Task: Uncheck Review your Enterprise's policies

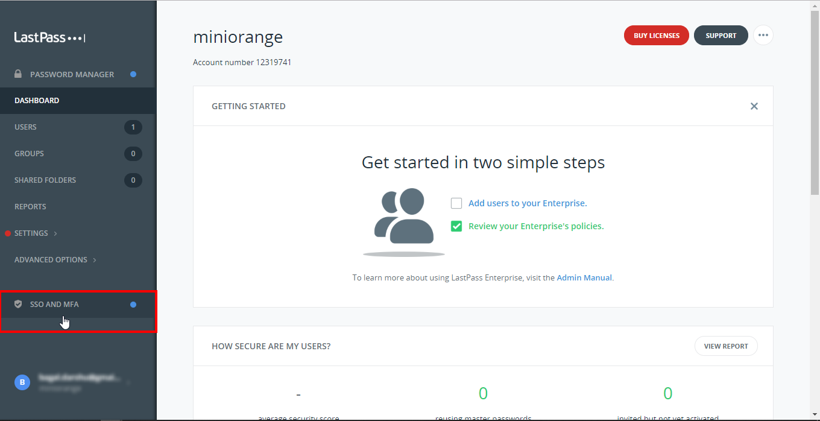Action: tap(456, 226)
